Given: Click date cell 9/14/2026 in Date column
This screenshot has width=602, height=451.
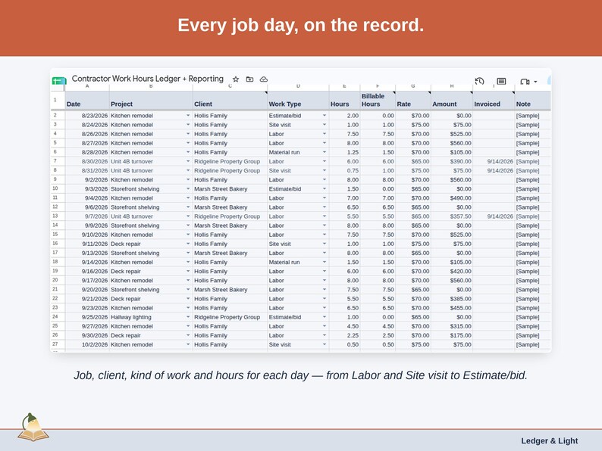Looking at the screenshot, I should click(x=87, y=262).
